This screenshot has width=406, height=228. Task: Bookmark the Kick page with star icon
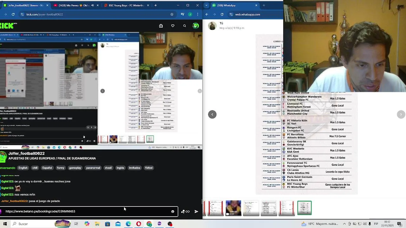tap(172, 14)
